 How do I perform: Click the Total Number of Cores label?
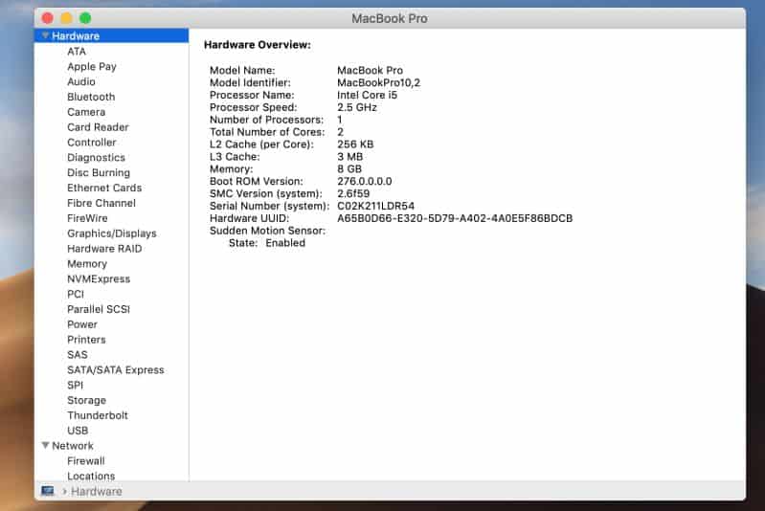[267, 132]
